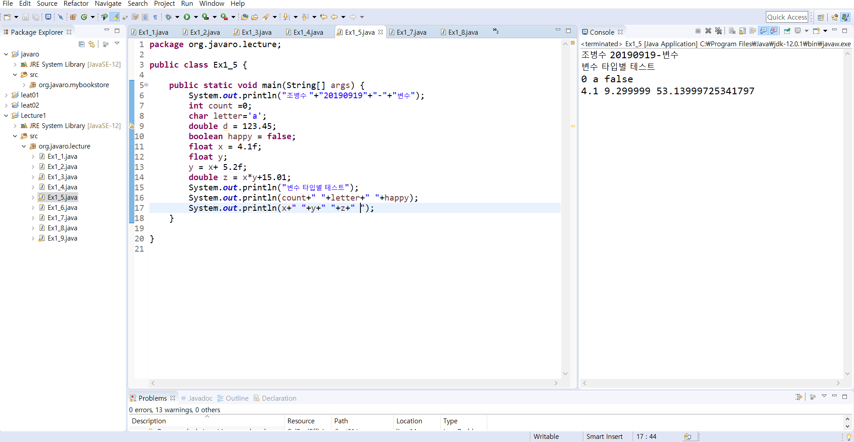Click the warning marker on line 9

tap(132, 126)
